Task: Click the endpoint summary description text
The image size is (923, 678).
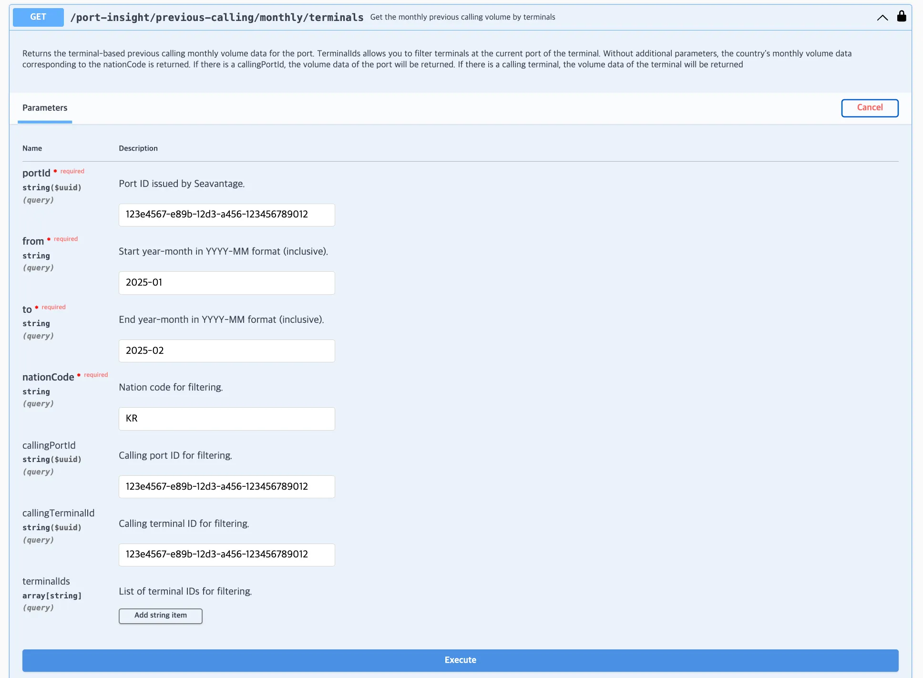Action: click(462, 17)
